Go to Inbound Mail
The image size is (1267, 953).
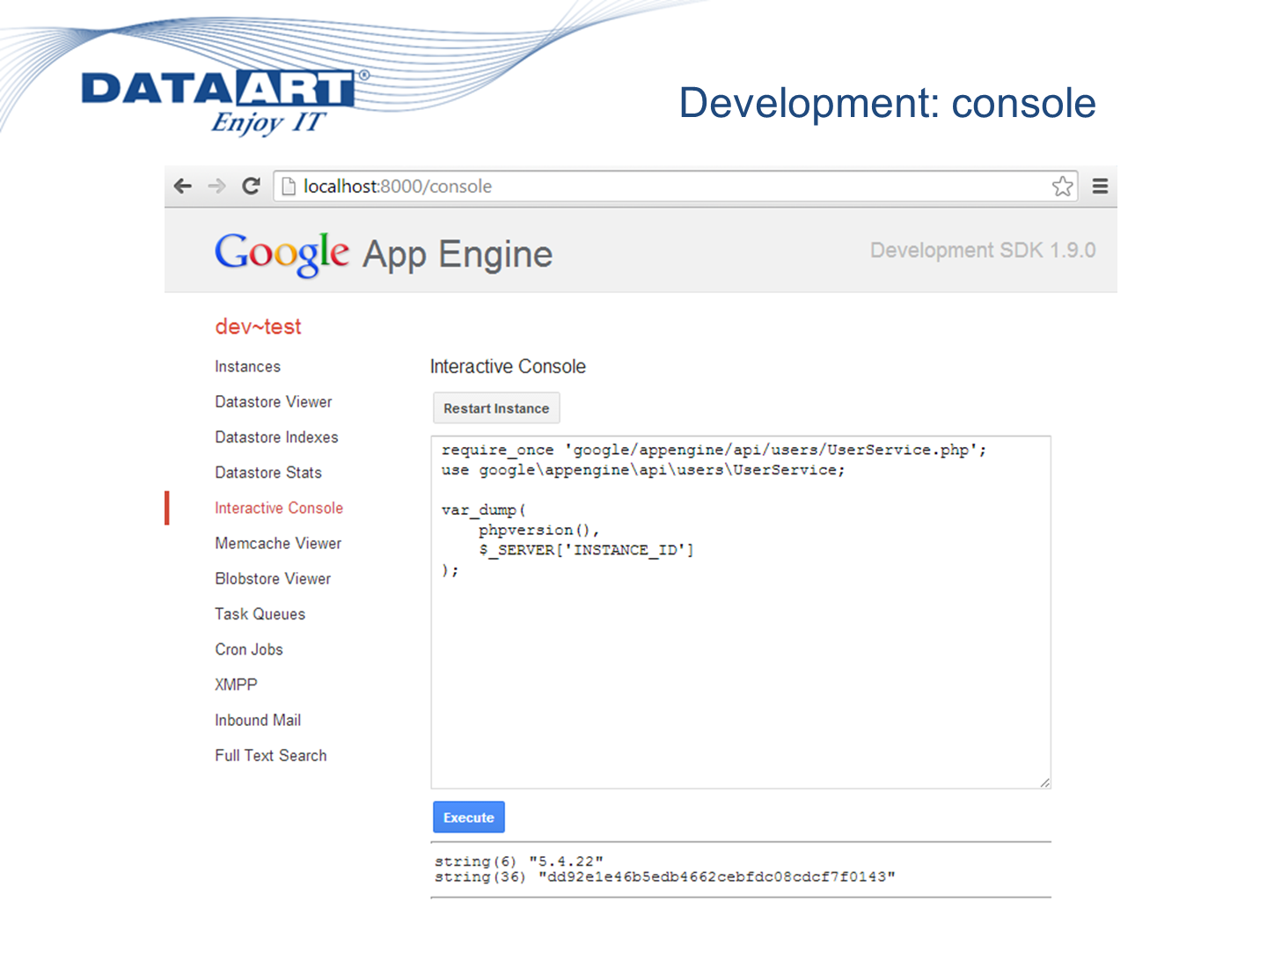[x=258, y=720]
